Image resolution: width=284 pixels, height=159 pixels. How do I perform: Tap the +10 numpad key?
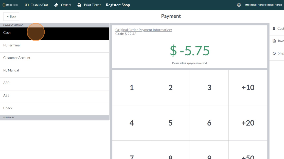[x=248, y=87]
